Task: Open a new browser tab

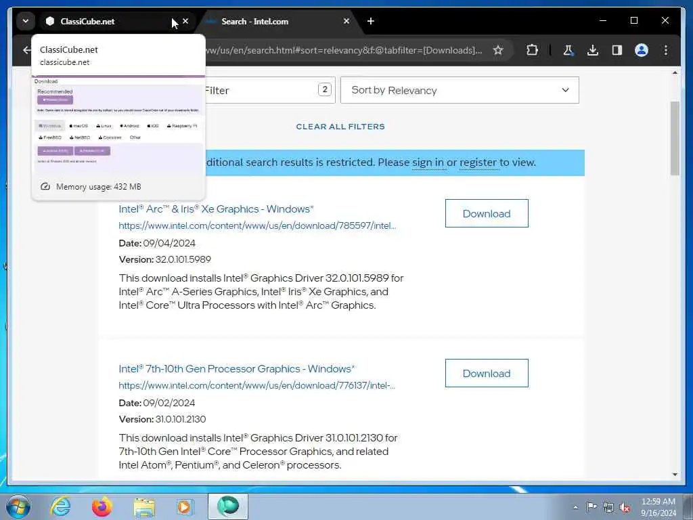Action: tap(371, 21)
